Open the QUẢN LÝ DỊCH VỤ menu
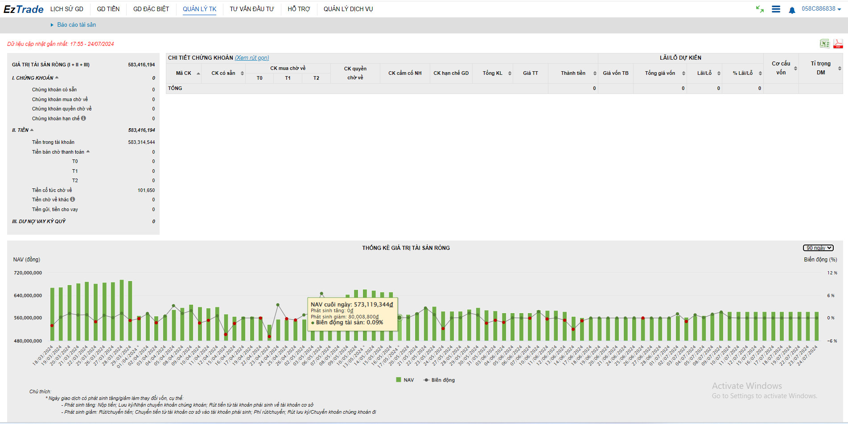The width and height of the screenshot is (848, 424). click(348, 9)
